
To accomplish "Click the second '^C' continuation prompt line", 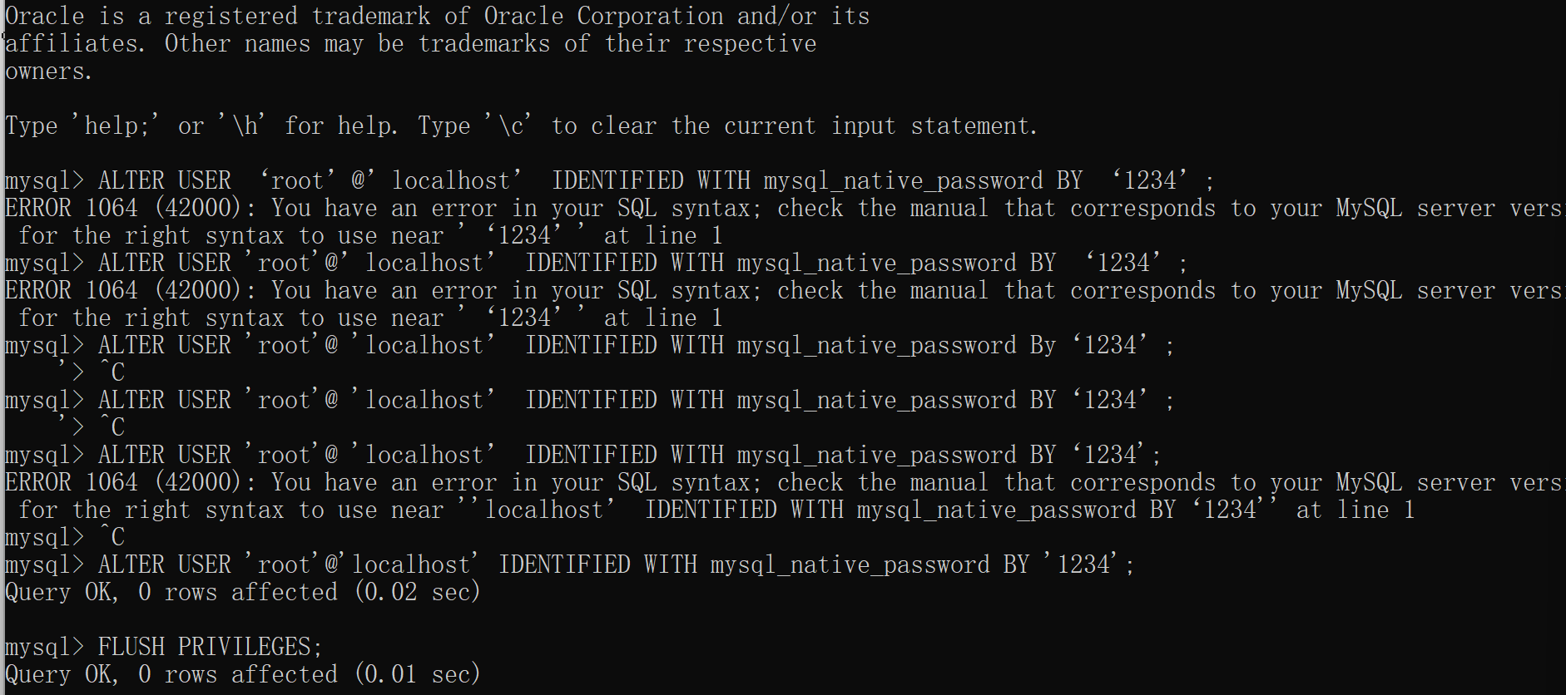I will click(92, 427).
